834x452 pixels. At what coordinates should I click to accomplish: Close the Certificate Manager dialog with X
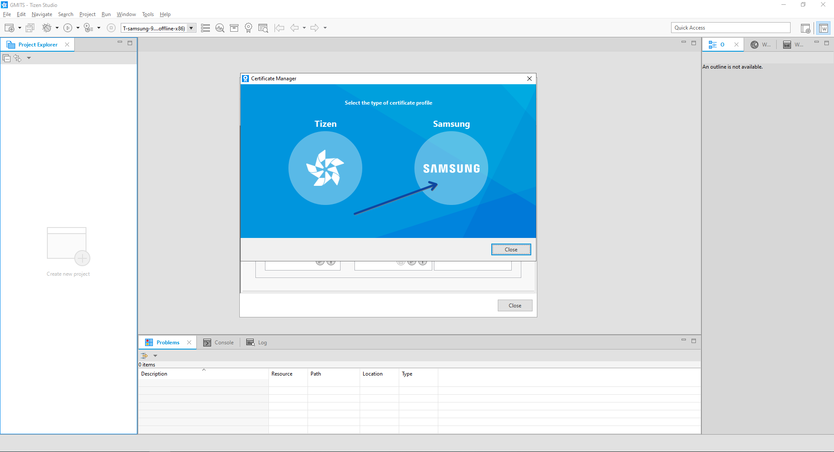[529, 79]
